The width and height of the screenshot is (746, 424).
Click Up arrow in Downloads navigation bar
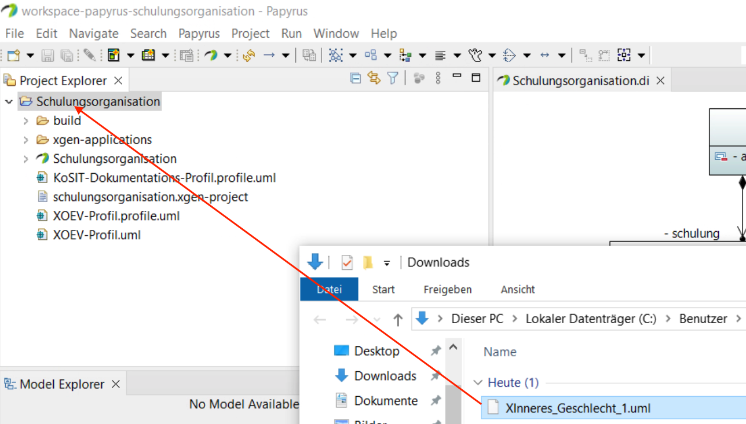397,319
